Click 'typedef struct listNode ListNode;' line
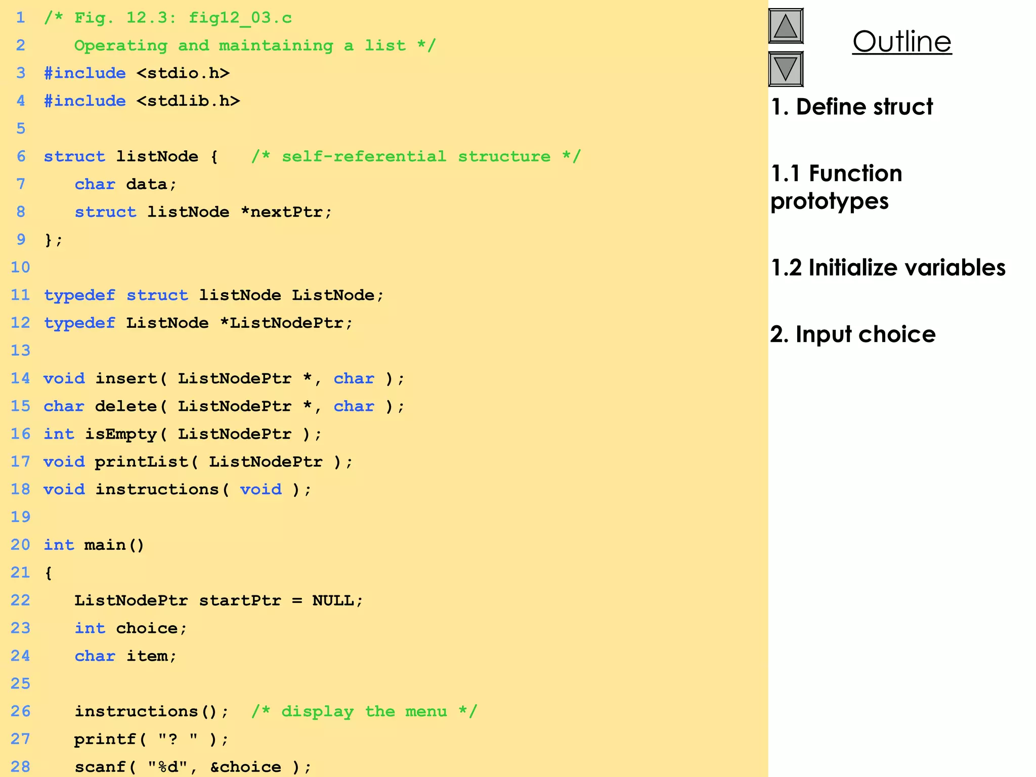Screen dimensions: 1036x777 click(x=214, y=295)
